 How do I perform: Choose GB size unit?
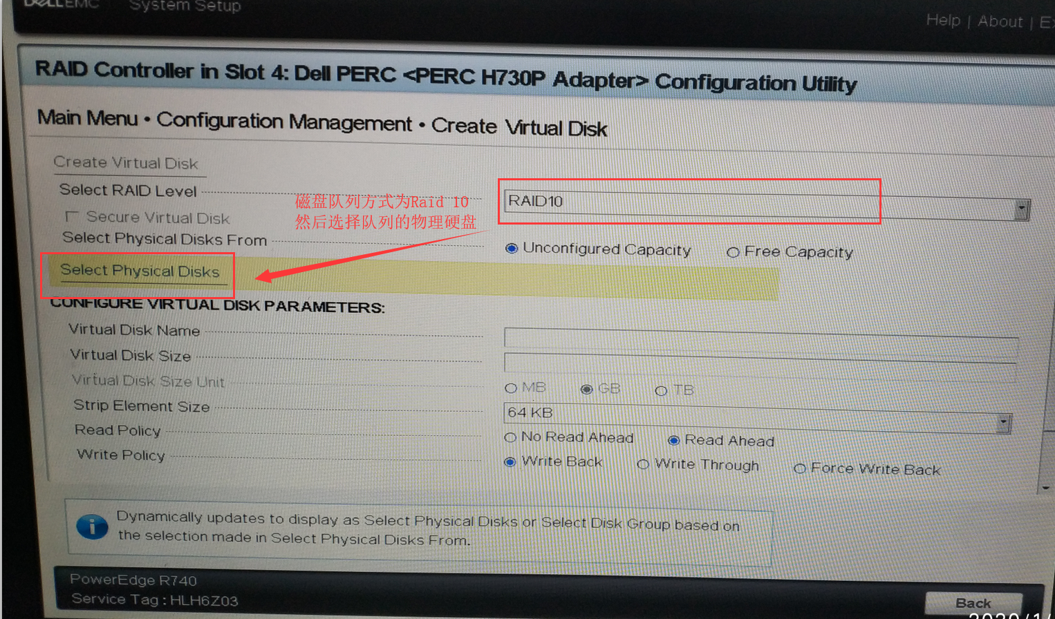(x=587, y=390)
